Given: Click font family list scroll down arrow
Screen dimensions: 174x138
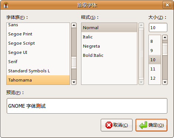Looking at the screenshot, I should click(74, 82).
